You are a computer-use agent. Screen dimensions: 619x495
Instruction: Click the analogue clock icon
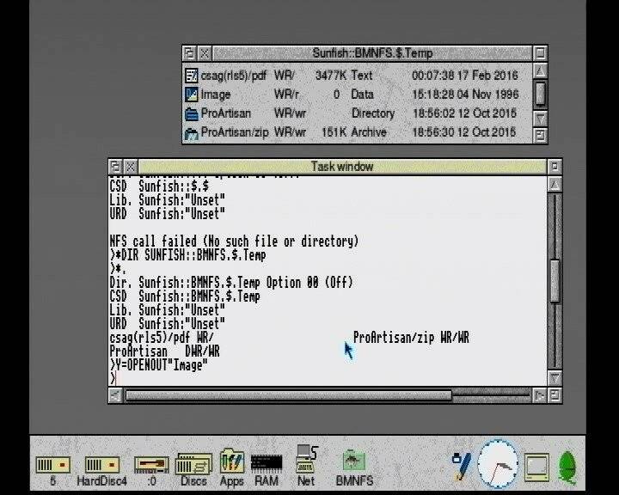(498, 465)
